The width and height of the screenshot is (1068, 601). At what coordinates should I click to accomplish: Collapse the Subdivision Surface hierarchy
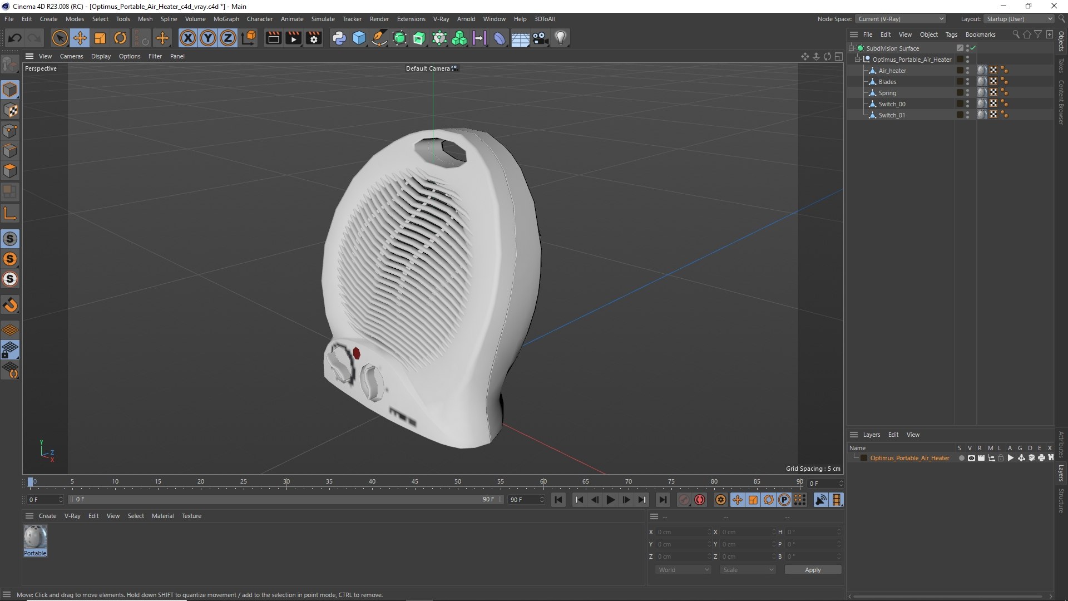(x=851, y=48)
